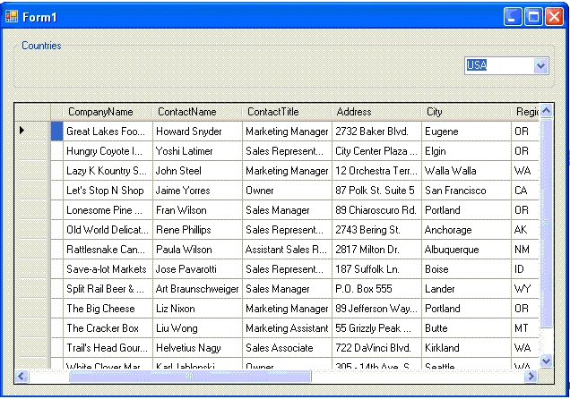Select the Walla Walla city cell
570x399 pixels.
point(466,171)
